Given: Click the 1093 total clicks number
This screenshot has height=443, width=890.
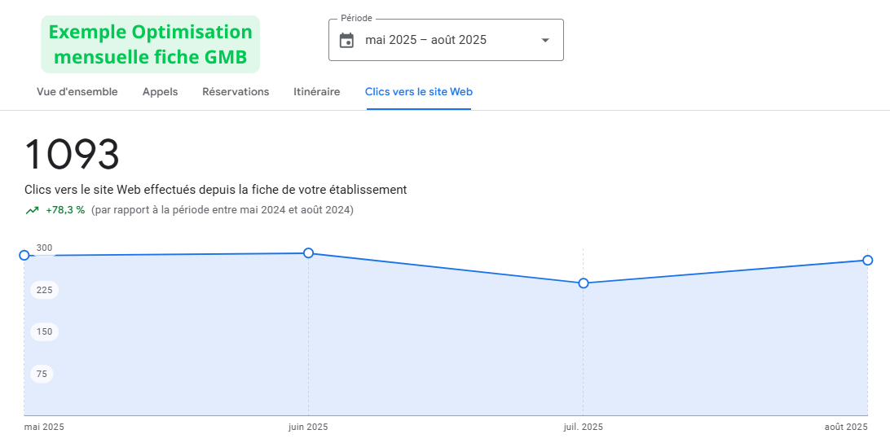Looking at the screenshot, I should pos(73,155).
